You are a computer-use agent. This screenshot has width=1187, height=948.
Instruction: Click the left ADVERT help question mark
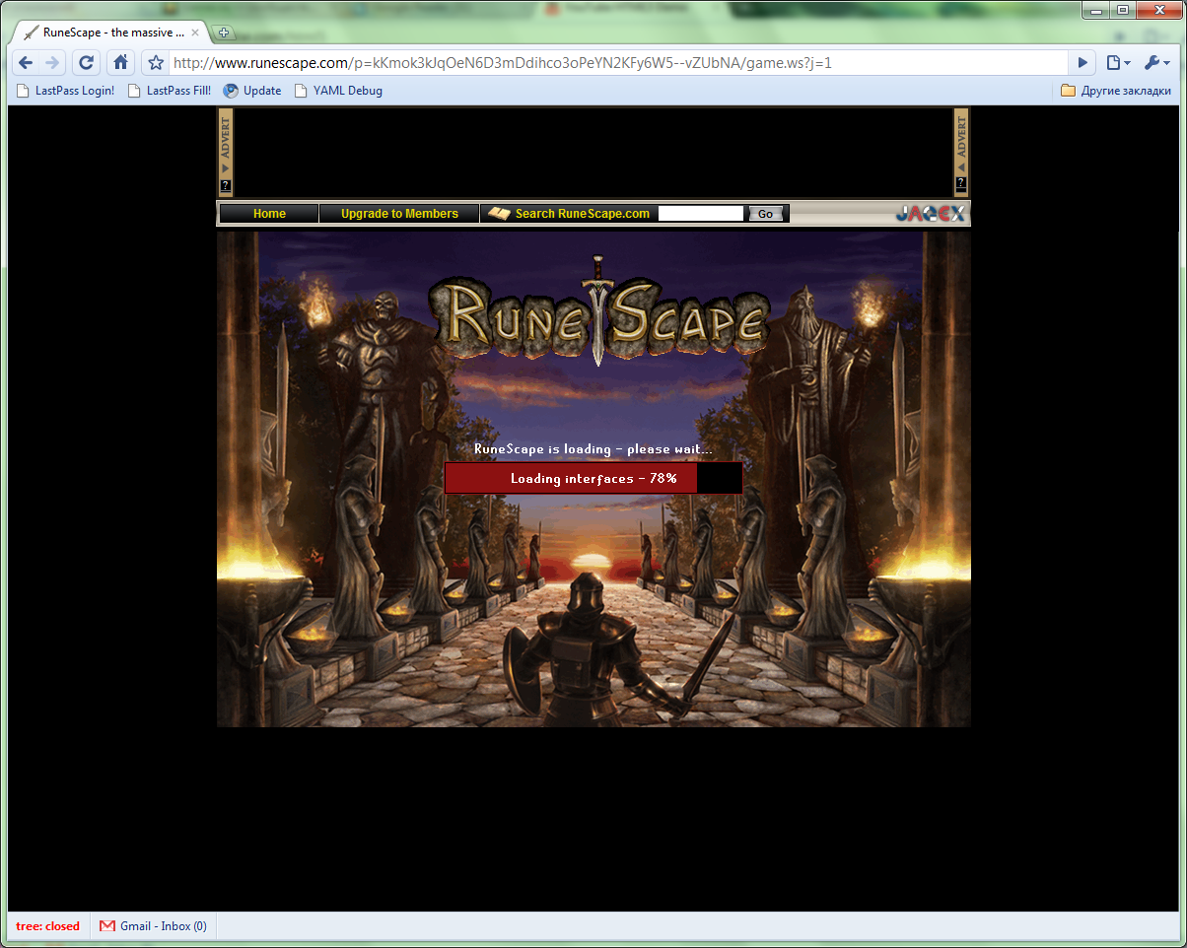point(226,185)
